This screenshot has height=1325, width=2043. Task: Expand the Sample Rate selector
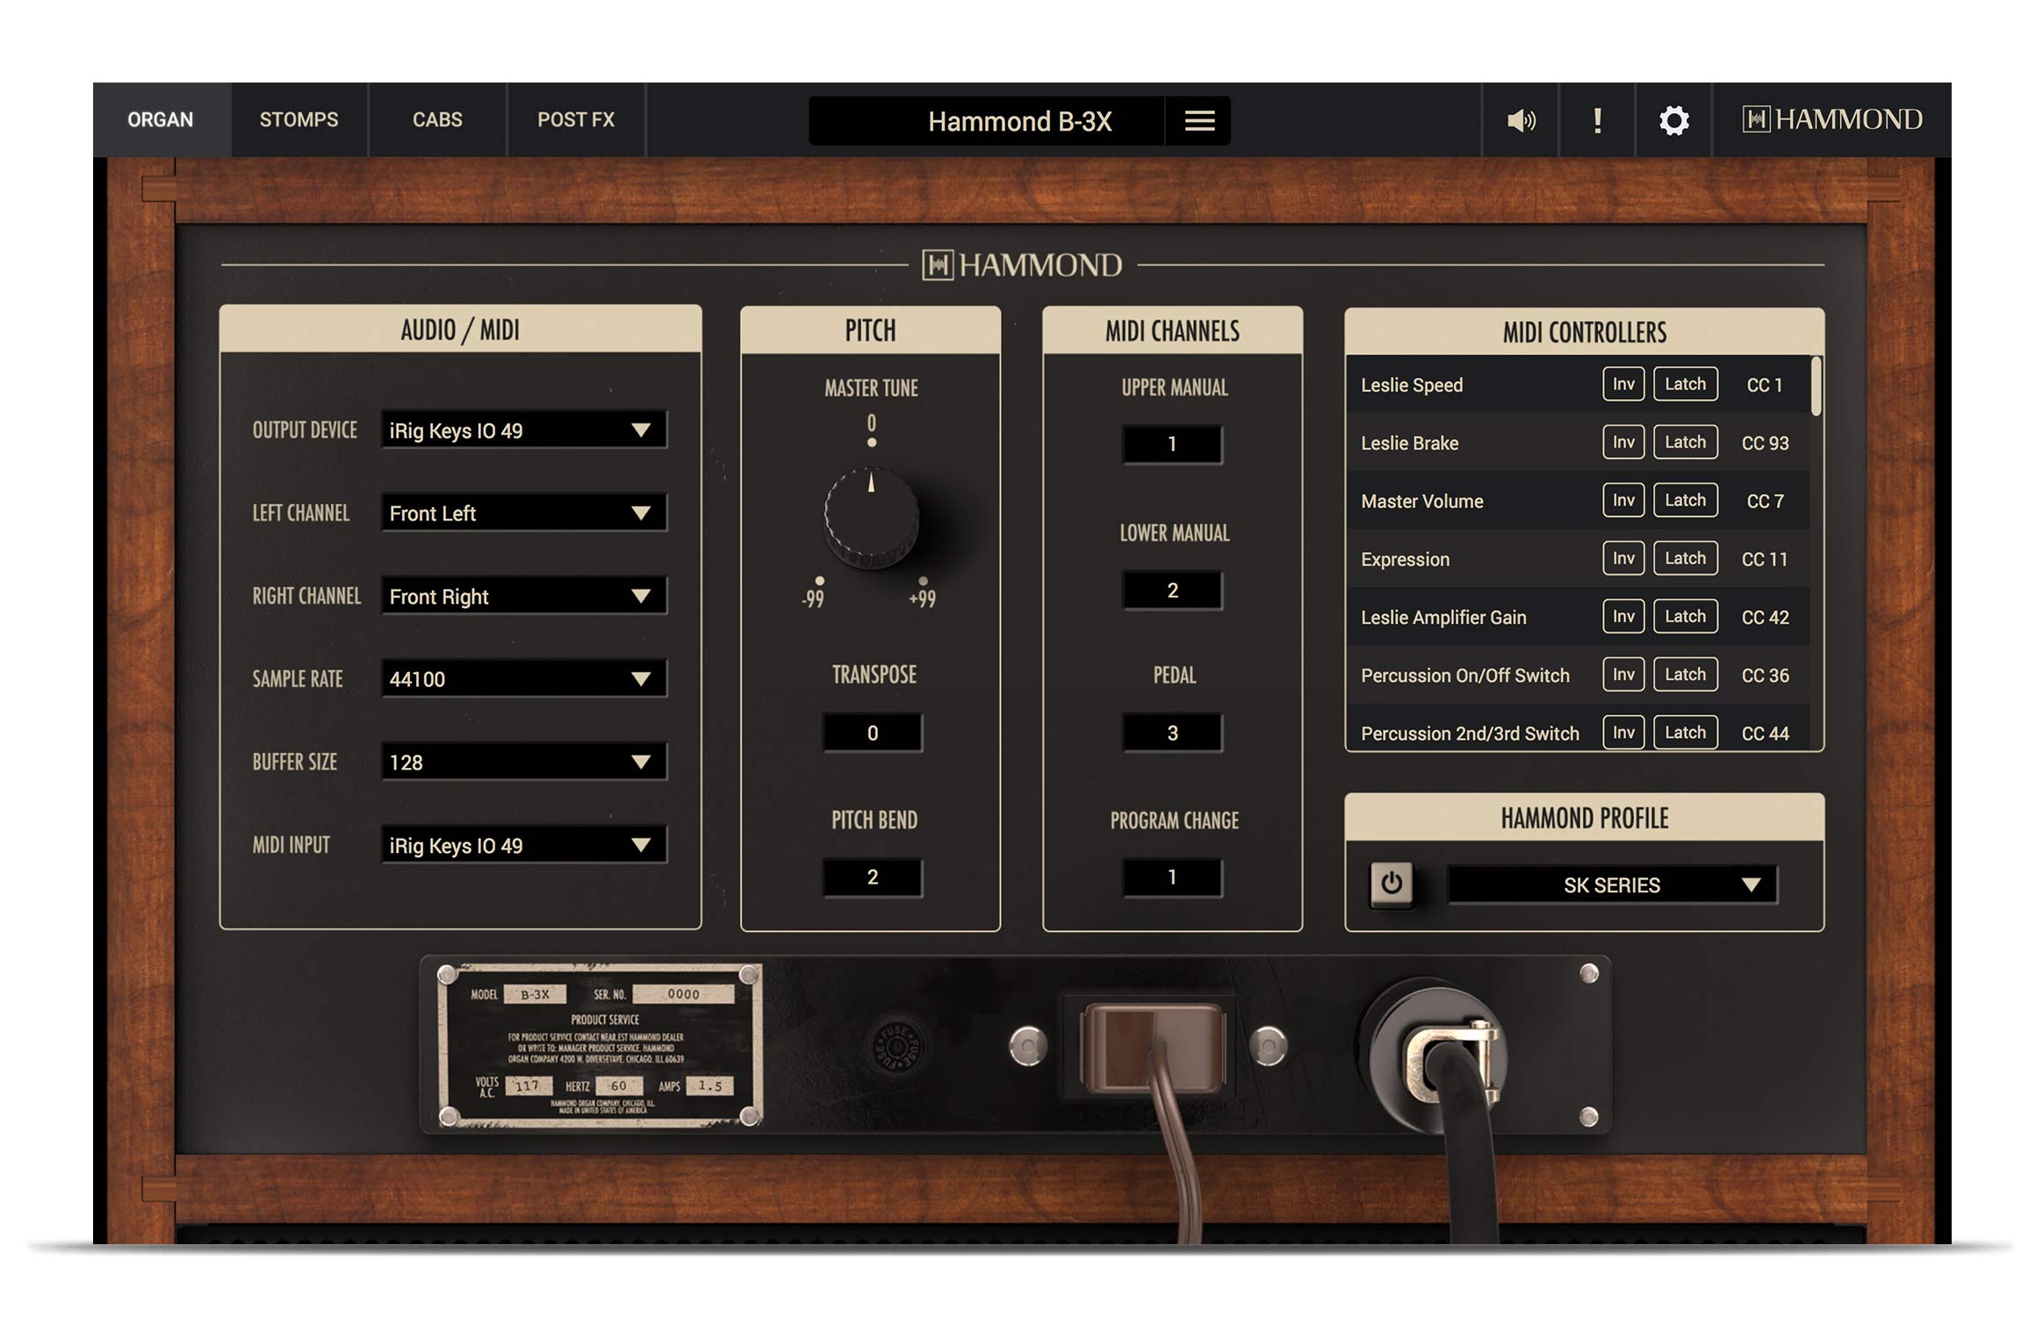523,678
